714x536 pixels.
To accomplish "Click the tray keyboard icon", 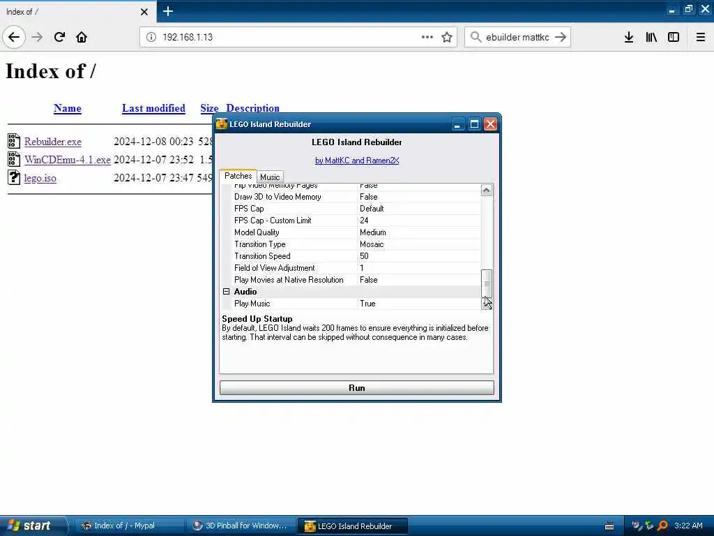I will (x=609, y=526).
